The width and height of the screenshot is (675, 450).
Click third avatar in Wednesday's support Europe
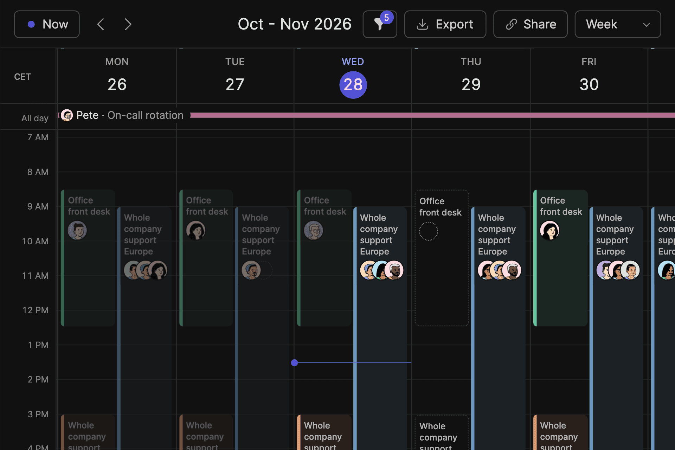tap(394, 270)
